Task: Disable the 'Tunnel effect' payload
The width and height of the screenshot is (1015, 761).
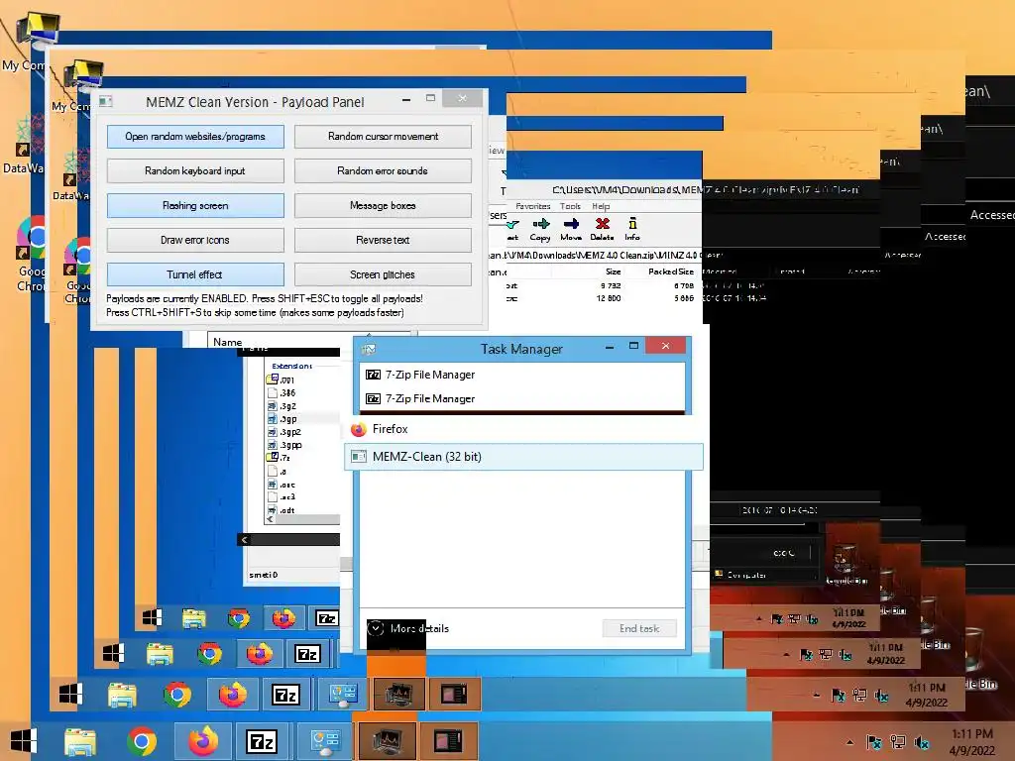Action: click(x=195, y=274)
